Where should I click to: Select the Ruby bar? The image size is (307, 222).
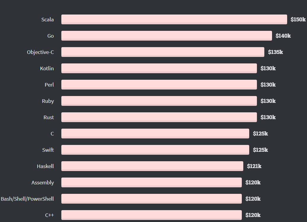[159, 101]
